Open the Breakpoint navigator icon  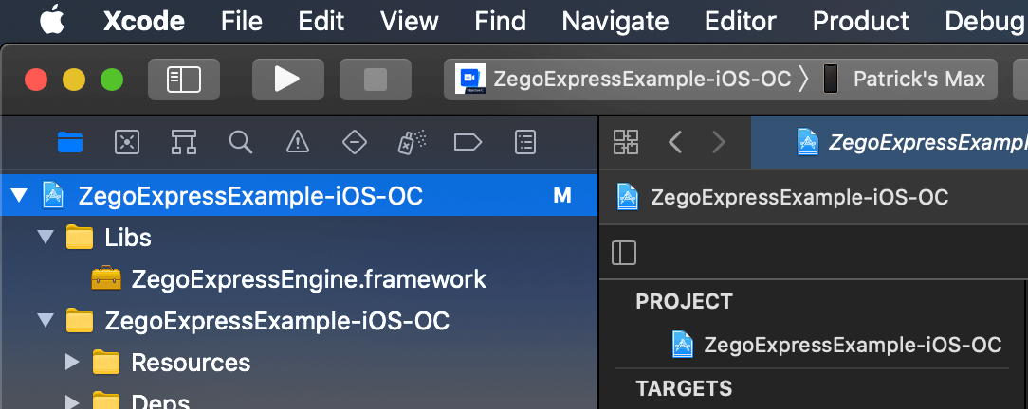pyautogui.click(x=468, y=142)
